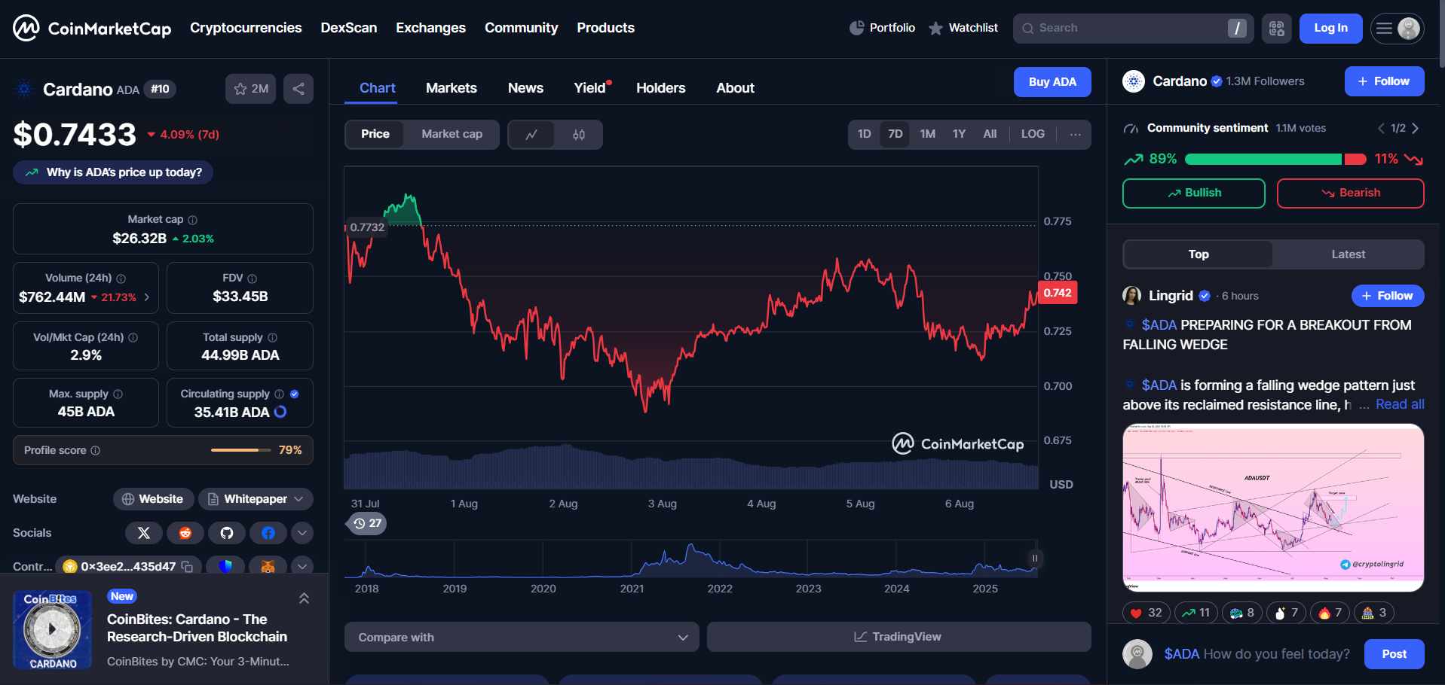Switch to the News tab
The width and height of the screenshot is (1445, 685).
pyautogui.click(x=525, y=88)
